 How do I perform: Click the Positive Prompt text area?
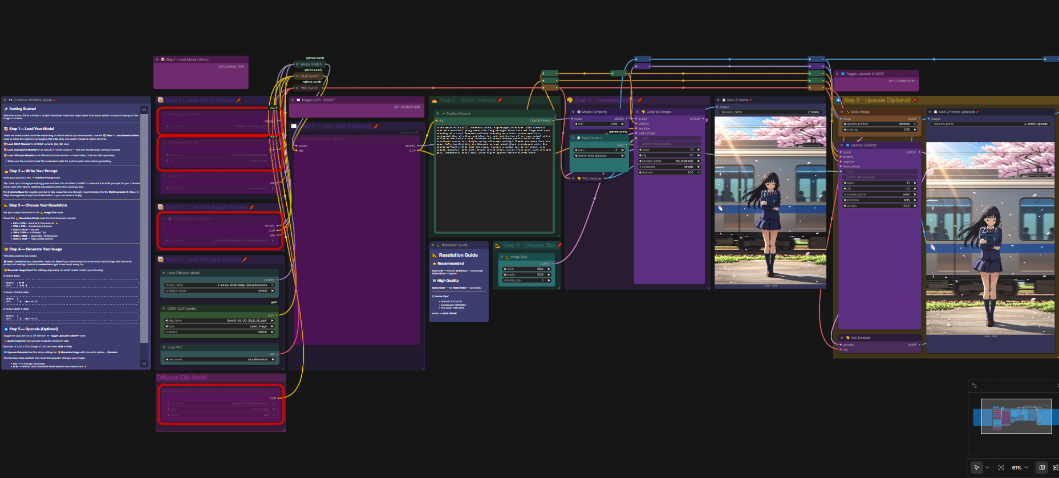pyautogui.click(x=494, y=177)
